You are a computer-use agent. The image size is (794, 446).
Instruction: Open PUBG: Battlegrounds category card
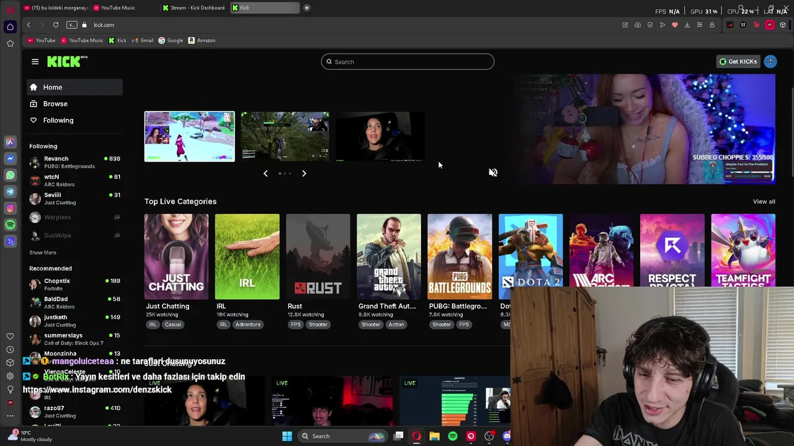click(460, 256)
